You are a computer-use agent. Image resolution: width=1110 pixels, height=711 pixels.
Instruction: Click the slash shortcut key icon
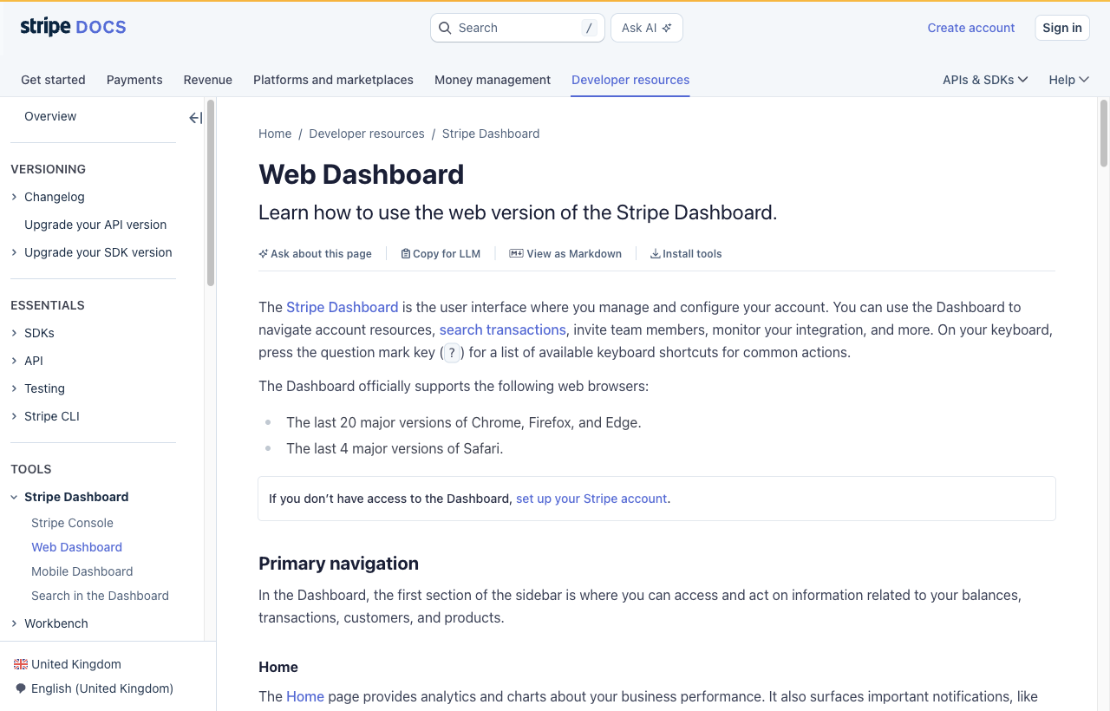[x=590, y=28]
